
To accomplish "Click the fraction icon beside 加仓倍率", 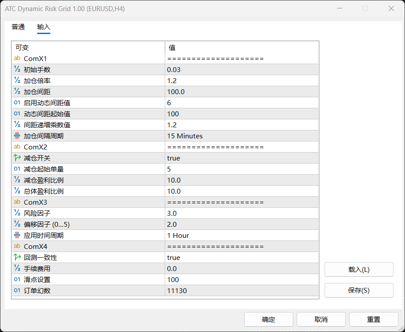I will (17, 80).
